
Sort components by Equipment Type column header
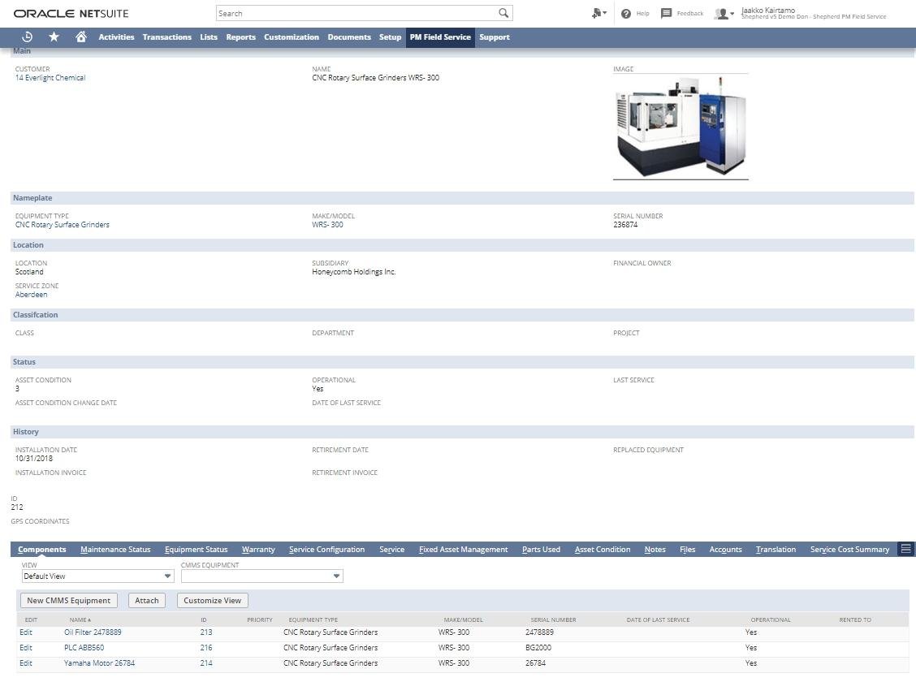pyautogui.click(x=313, y=619)
